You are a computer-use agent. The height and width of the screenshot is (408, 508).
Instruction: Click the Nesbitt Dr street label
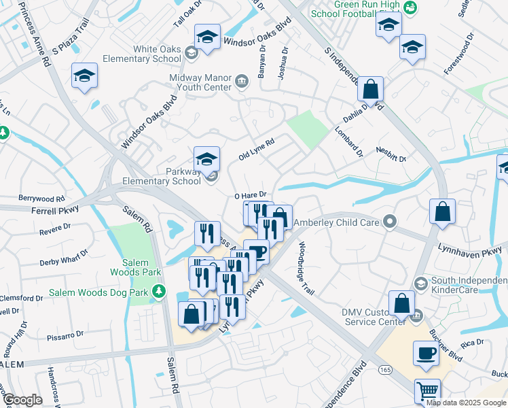pos(391,154)
